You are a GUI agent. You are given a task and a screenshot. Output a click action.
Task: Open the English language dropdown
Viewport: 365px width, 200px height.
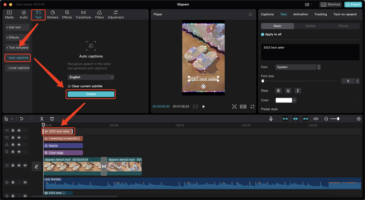pyautogui.click(x=91, y=77)
